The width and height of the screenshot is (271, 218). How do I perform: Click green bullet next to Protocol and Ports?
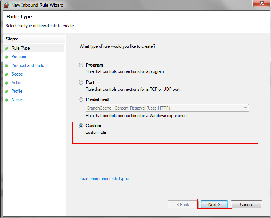[6, 66]
